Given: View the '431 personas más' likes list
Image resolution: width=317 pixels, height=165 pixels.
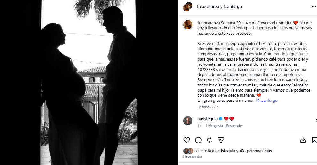Looking at the screenshot, I should 256,151.
